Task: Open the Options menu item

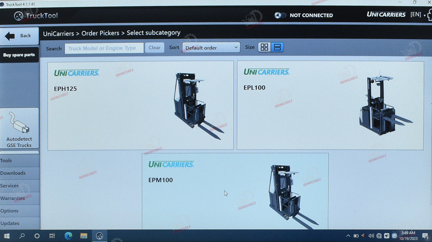Action: [20, 211]
